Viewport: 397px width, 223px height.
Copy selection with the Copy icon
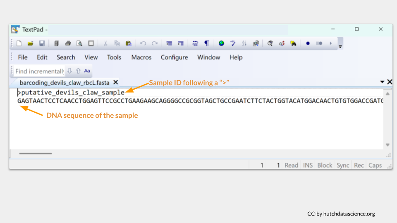(117, 43)
